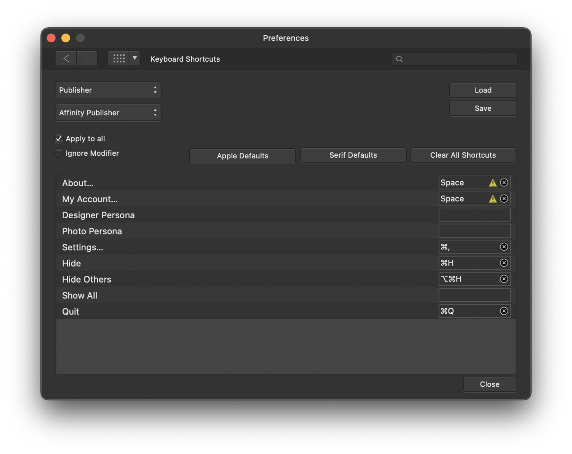Load a keyboard shortcuts file
This screenshot has width=572, height=454.
[483, 90]
